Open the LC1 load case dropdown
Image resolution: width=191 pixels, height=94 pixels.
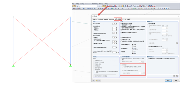(98, 6)
